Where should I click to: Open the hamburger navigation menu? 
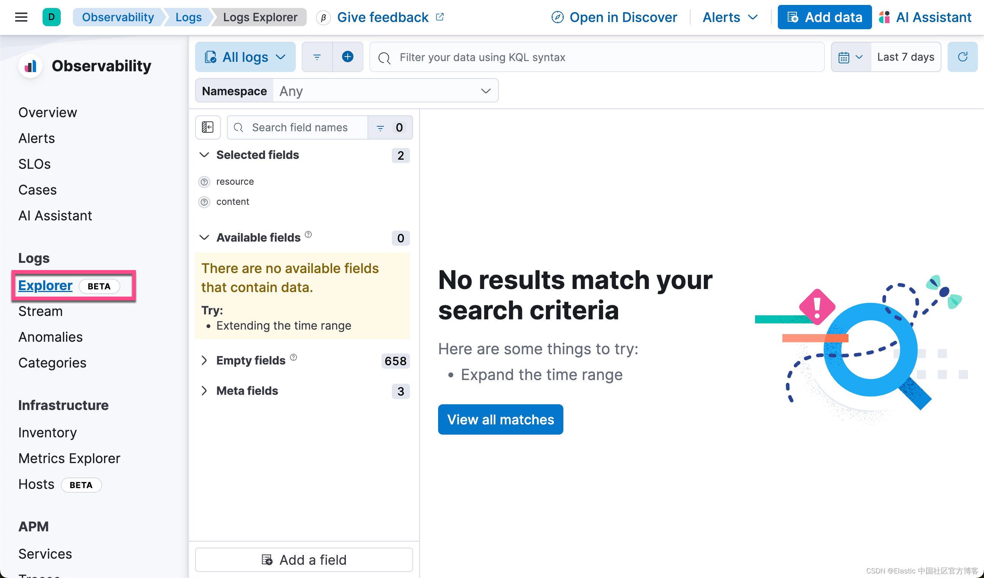pos(21,17)
